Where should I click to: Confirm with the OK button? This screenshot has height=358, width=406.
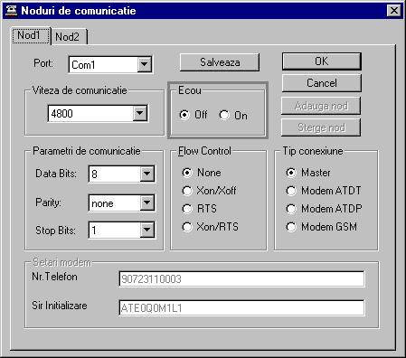(322, 61)
